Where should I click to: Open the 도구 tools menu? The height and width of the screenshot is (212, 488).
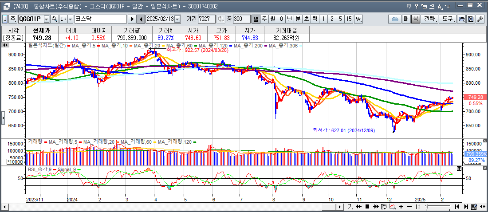click(x=448, y=19)
